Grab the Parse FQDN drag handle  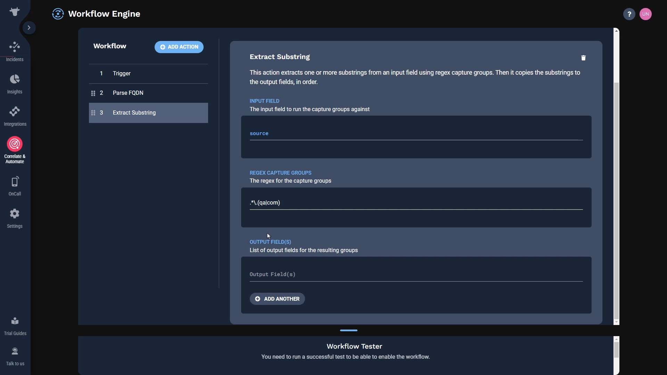pos(93,93)
